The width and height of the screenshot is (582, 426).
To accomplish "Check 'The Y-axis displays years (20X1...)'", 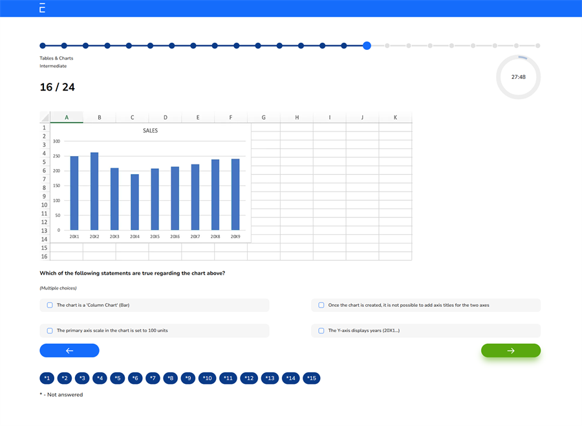I will [x=321, y=330].
